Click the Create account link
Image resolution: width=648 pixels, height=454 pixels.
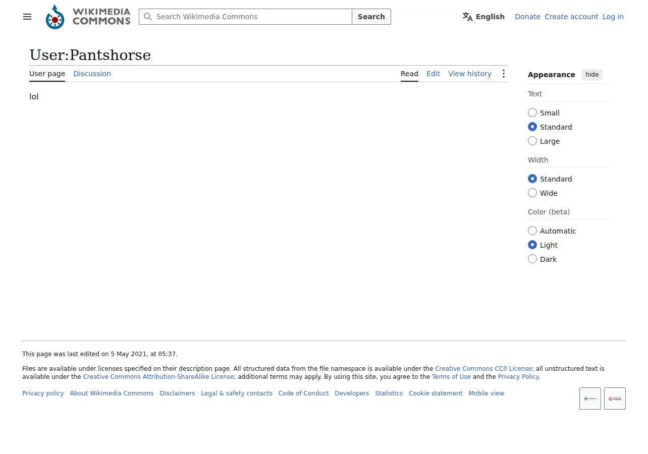point(571,17)
